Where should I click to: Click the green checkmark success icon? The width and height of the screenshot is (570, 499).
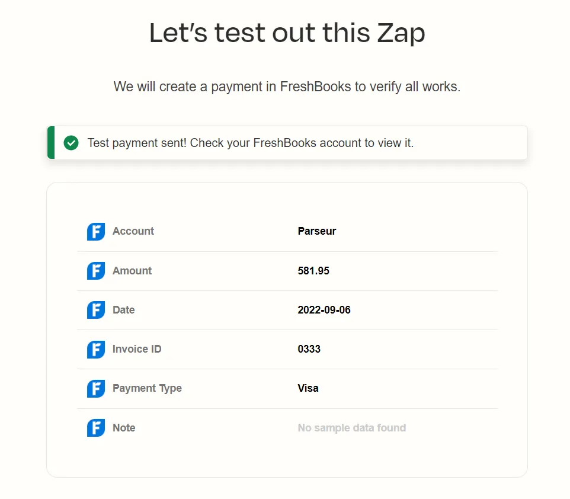[71, 142]
